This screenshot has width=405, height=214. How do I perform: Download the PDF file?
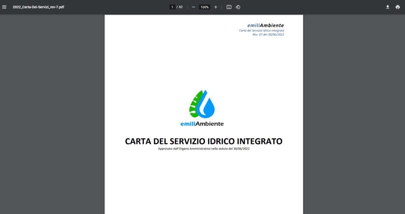point(388,7)
